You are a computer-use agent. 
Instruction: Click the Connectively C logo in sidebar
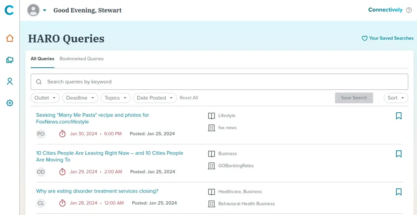9,10
